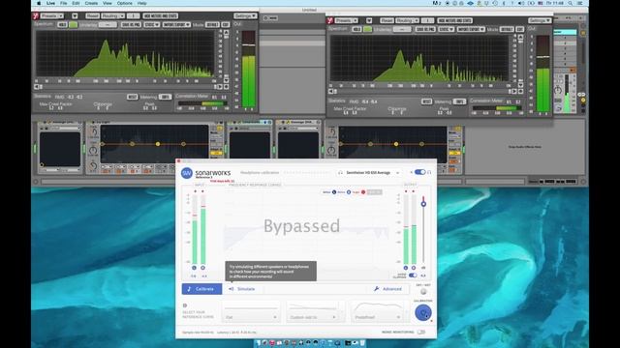Toggle the Target curve display in Sonarworks
This screenshot has width=620, height=348.
(363, 192)
